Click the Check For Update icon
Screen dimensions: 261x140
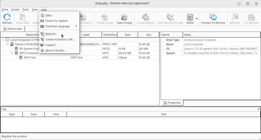click(x=42, y=21)
